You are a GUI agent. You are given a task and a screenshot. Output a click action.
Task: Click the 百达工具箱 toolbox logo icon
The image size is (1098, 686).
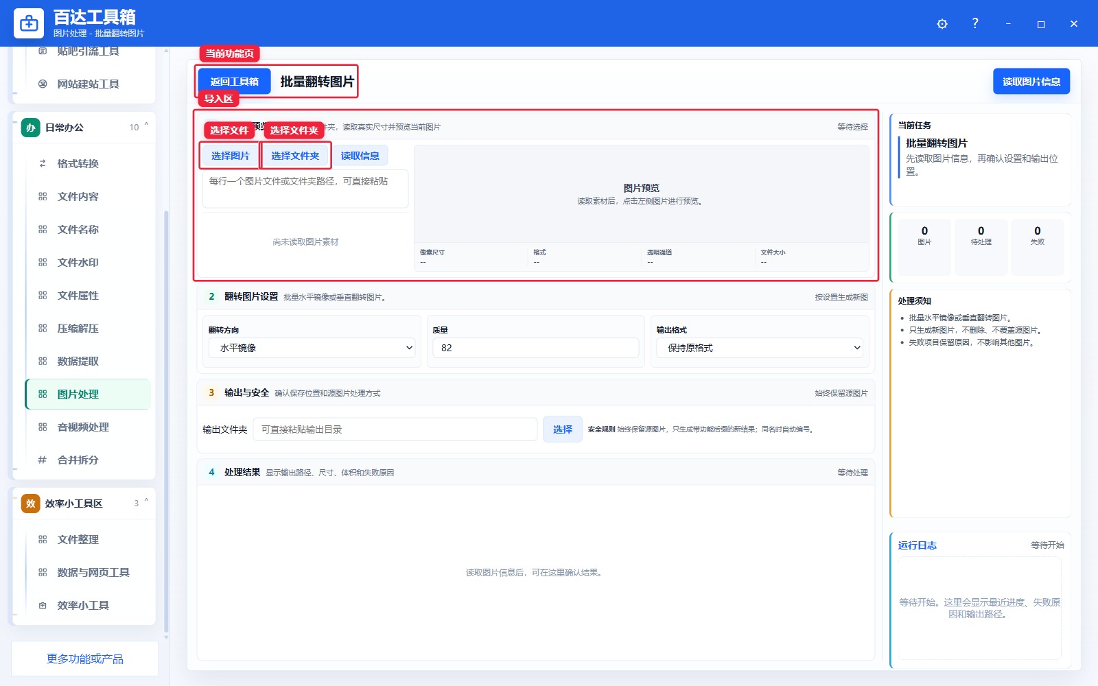(x=29, y=23)
